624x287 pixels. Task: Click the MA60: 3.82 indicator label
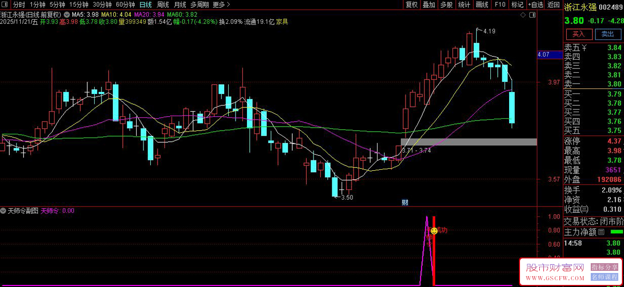click(x=182, y=15)
